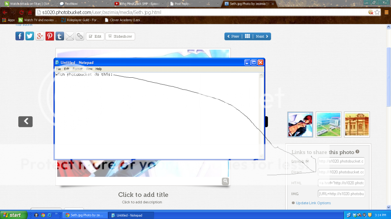
Task: Click the Next photo button
Action: coord(262,36)
